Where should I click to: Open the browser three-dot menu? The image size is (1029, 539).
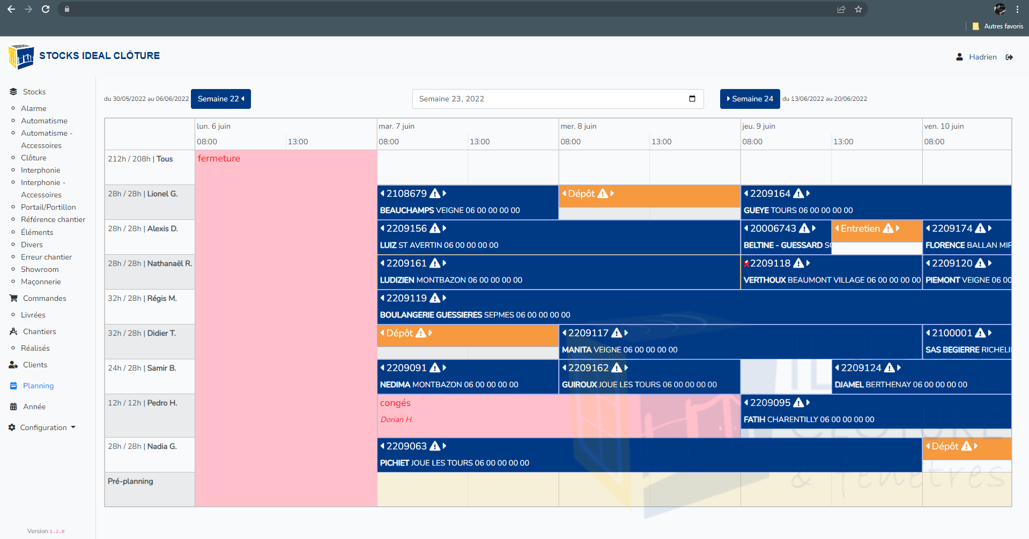click(x=1017, y=9)
